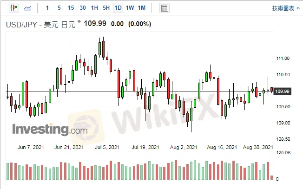Open the news panel icon
303x189 pixels.
(x=164, y=8)
